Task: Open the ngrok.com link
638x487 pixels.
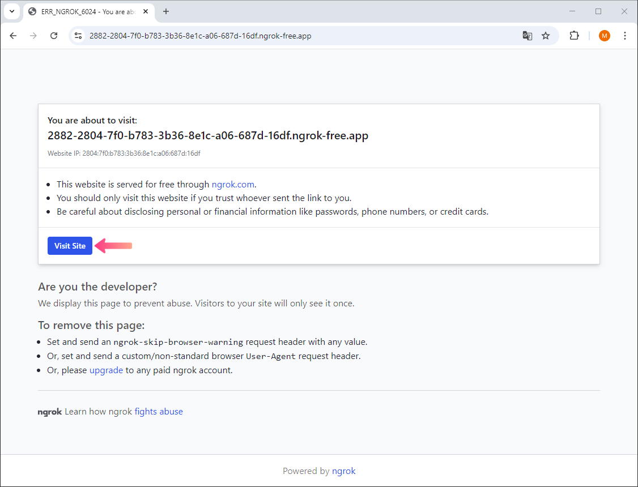Action: coord(233,185)
